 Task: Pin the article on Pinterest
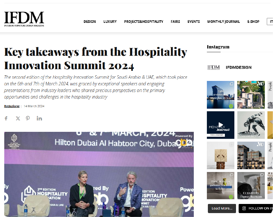click(x=28, y=118)
